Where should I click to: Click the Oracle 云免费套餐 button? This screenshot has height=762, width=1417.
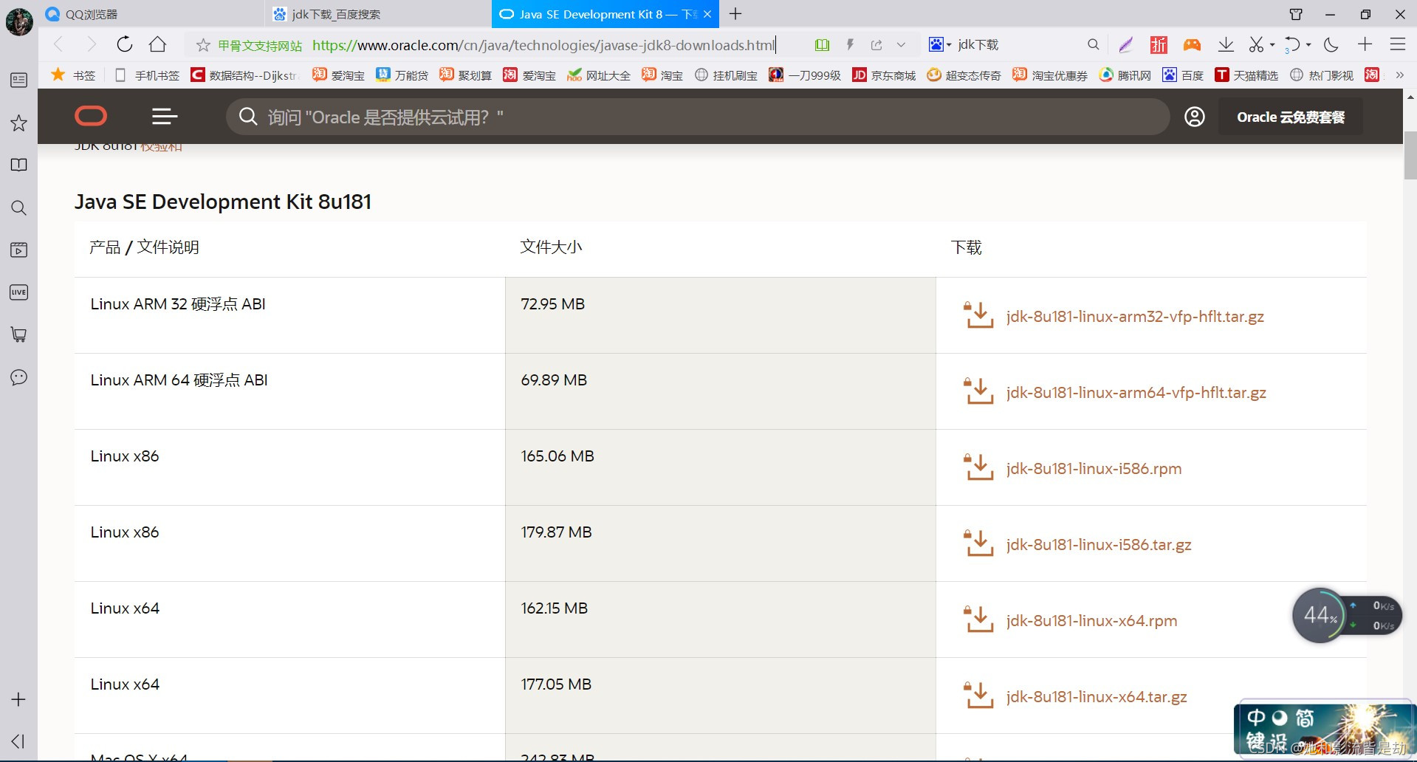coord(1291,117)
